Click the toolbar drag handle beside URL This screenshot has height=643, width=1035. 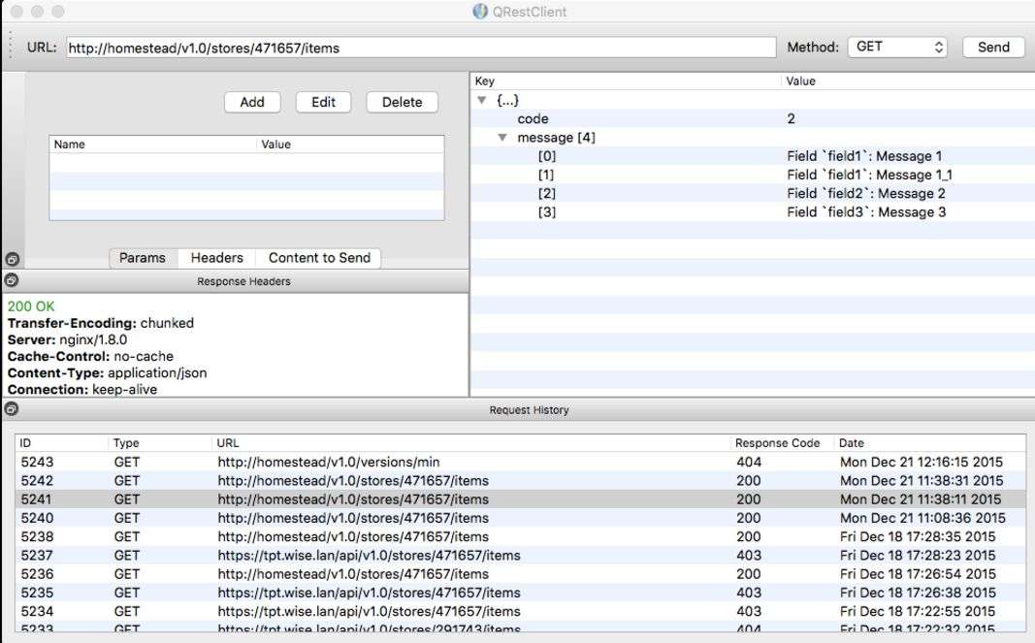tap(12, 47)
